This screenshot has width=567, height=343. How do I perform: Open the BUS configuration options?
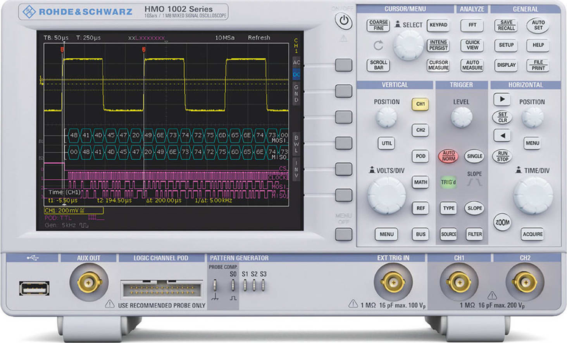pos(421,234)
